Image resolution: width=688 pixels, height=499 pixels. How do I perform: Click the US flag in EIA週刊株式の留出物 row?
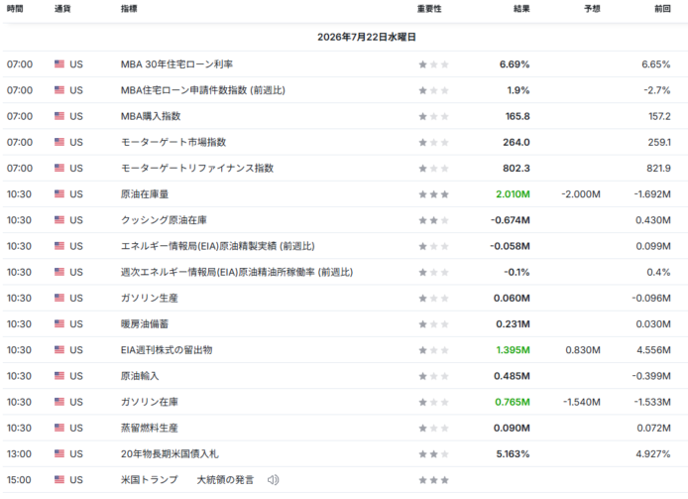point(59,350)
